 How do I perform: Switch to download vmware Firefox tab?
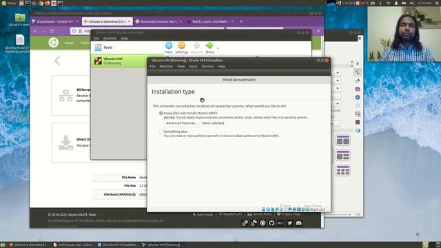tap(158, 21)
